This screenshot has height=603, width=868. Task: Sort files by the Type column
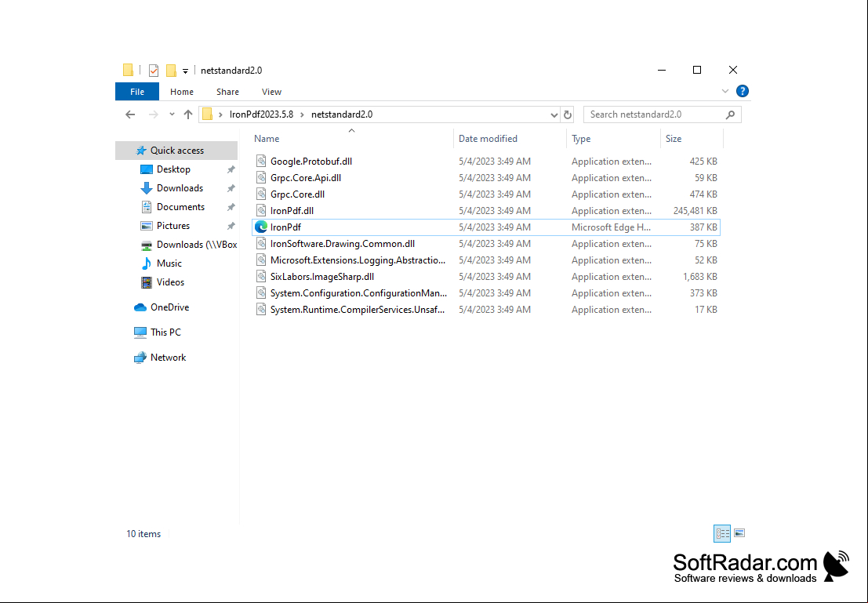[x=581, y=139]
